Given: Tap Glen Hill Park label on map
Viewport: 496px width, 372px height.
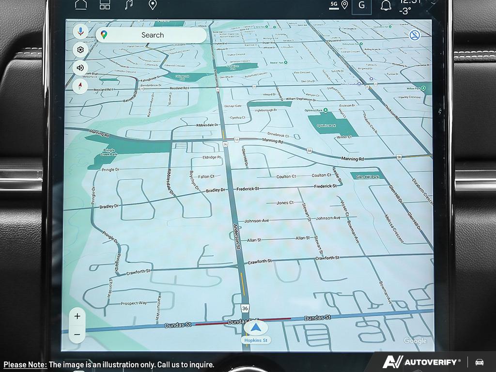Looking at the screenshot, I should pyautogui.click(x=367, y=177).
